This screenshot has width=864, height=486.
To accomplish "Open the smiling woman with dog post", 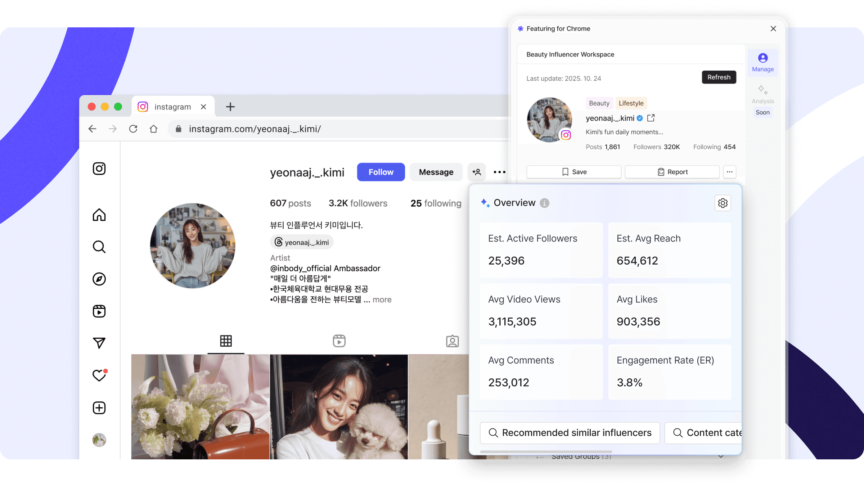I will (x=338, y=407).
